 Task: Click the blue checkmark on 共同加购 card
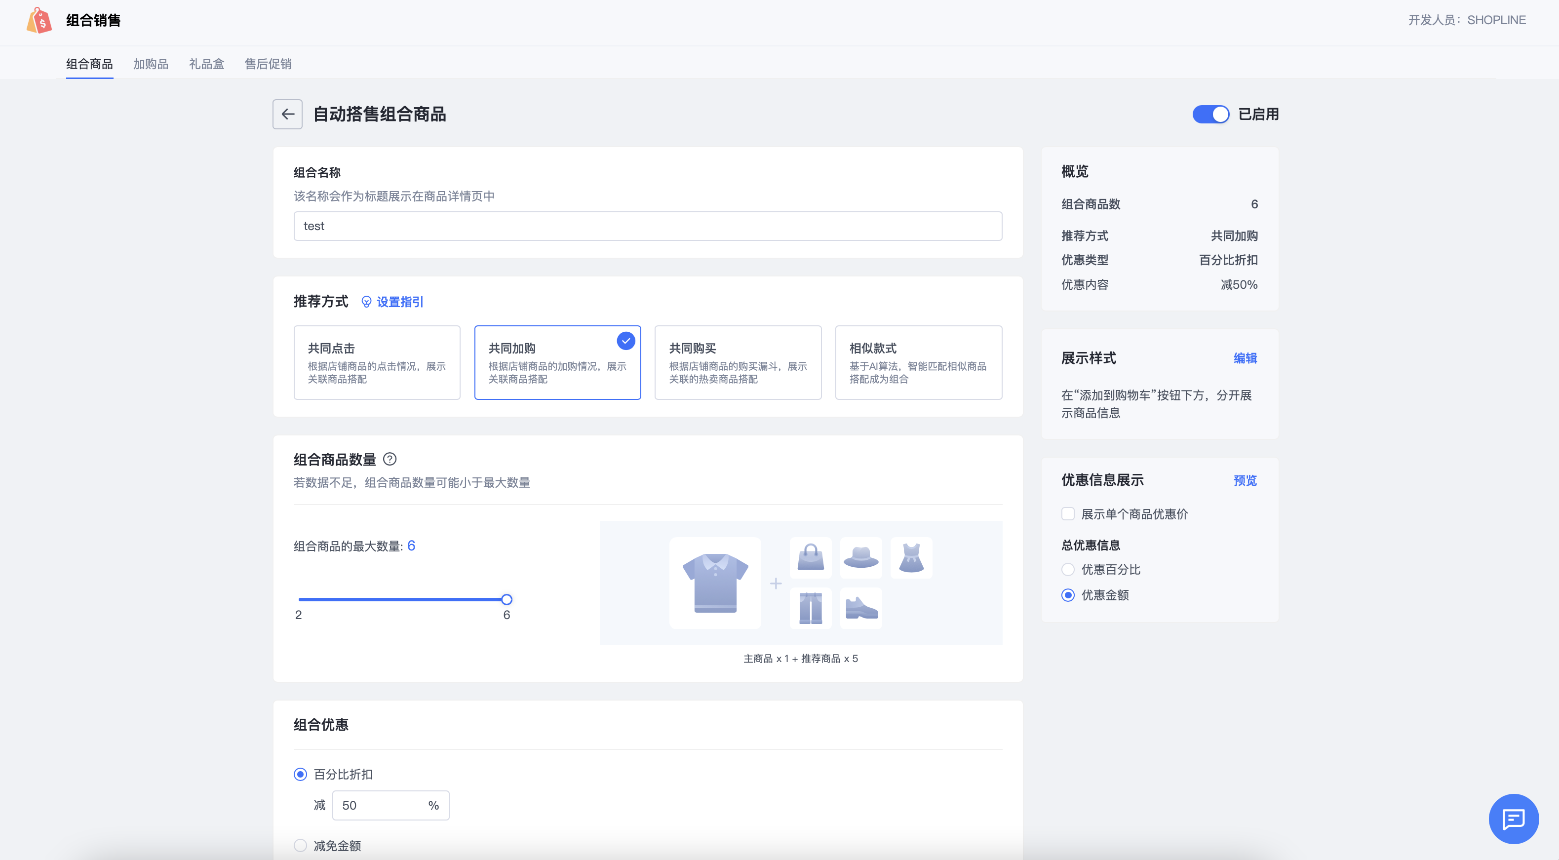coord(626,341)
